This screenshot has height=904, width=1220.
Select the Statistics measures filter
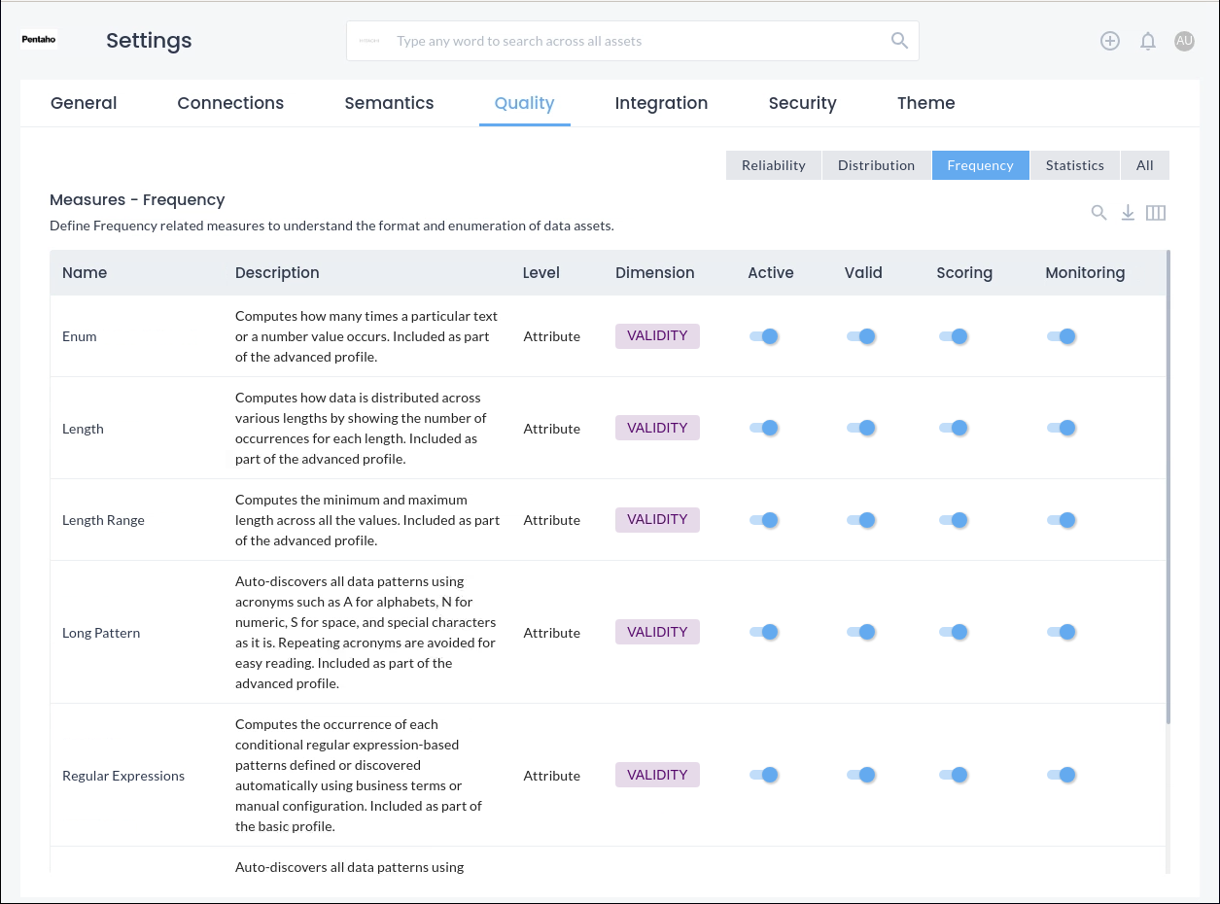coord(1074,165)
